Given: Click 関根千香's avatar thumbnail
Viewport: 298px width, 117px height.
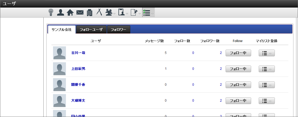Looking at the screenshot, I should (59, 85).
